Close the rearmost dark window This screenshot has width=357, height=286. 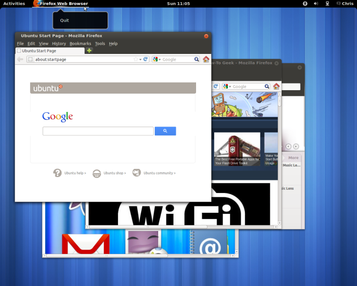(300, 68)
